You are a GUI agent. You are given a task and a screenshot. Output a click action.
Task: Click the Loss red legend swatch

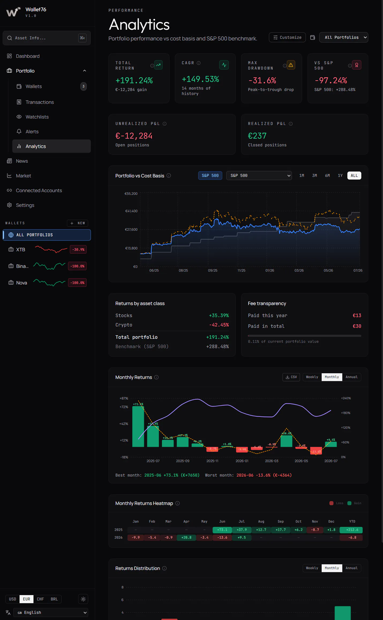[x=331, y=503]
